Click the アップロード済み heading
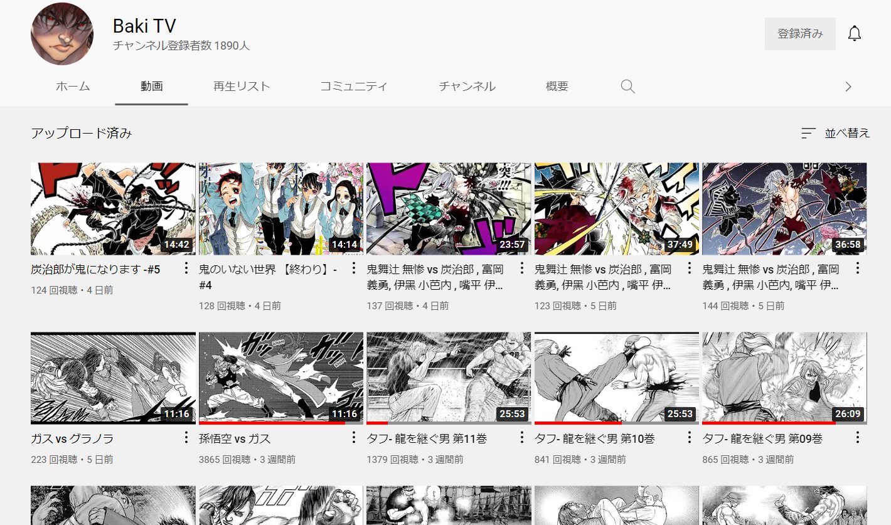The height and width of the screenshot is (525, 891). click(82, 133)
